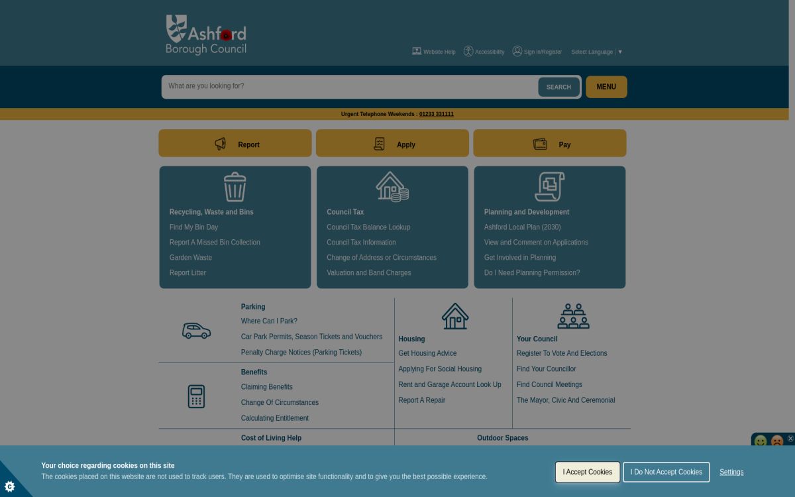Screen dimensions: 795x497
Task: Click the Recycling, Waste and Bins trash icon
Action: tap(235, 186)
